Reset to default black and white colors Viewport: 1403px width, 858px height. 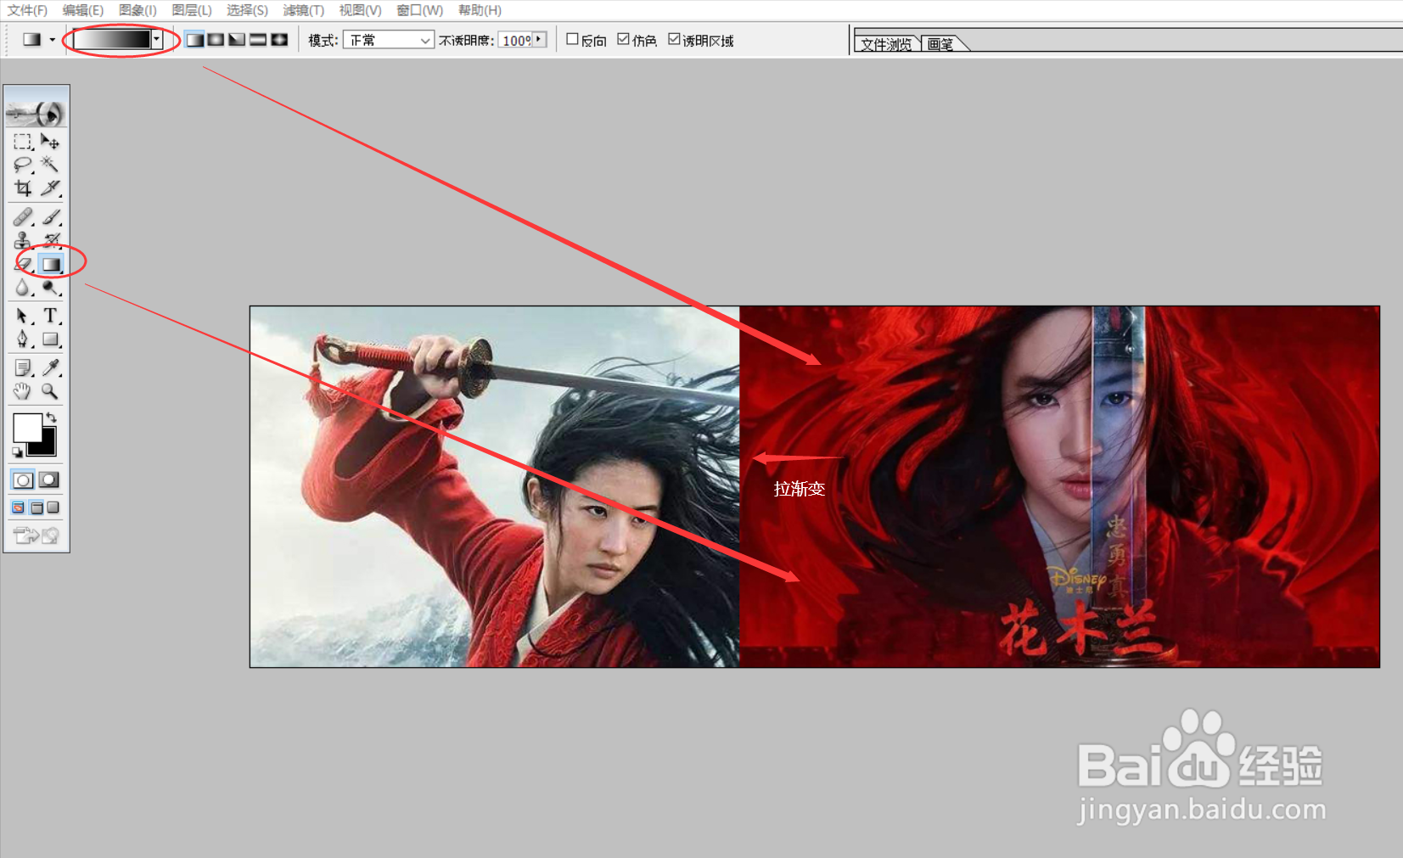point(17,452)
